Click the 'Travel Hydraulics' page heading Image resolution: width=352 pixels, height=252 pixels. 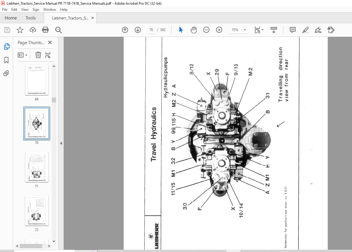(x=153, y=134)
